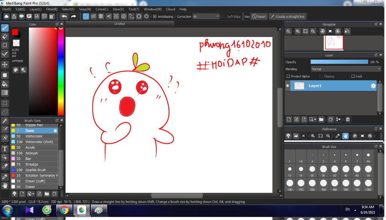Open the Filter menu
The image size is (386, 220).
[x=52, y=9]
